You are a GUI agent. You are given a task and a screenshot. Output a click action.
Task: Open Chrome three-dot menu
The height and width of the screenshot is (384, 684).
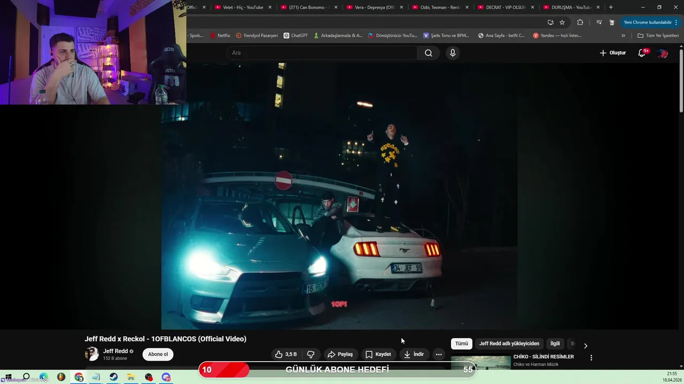pyautogui.click(x=677, y=22)
